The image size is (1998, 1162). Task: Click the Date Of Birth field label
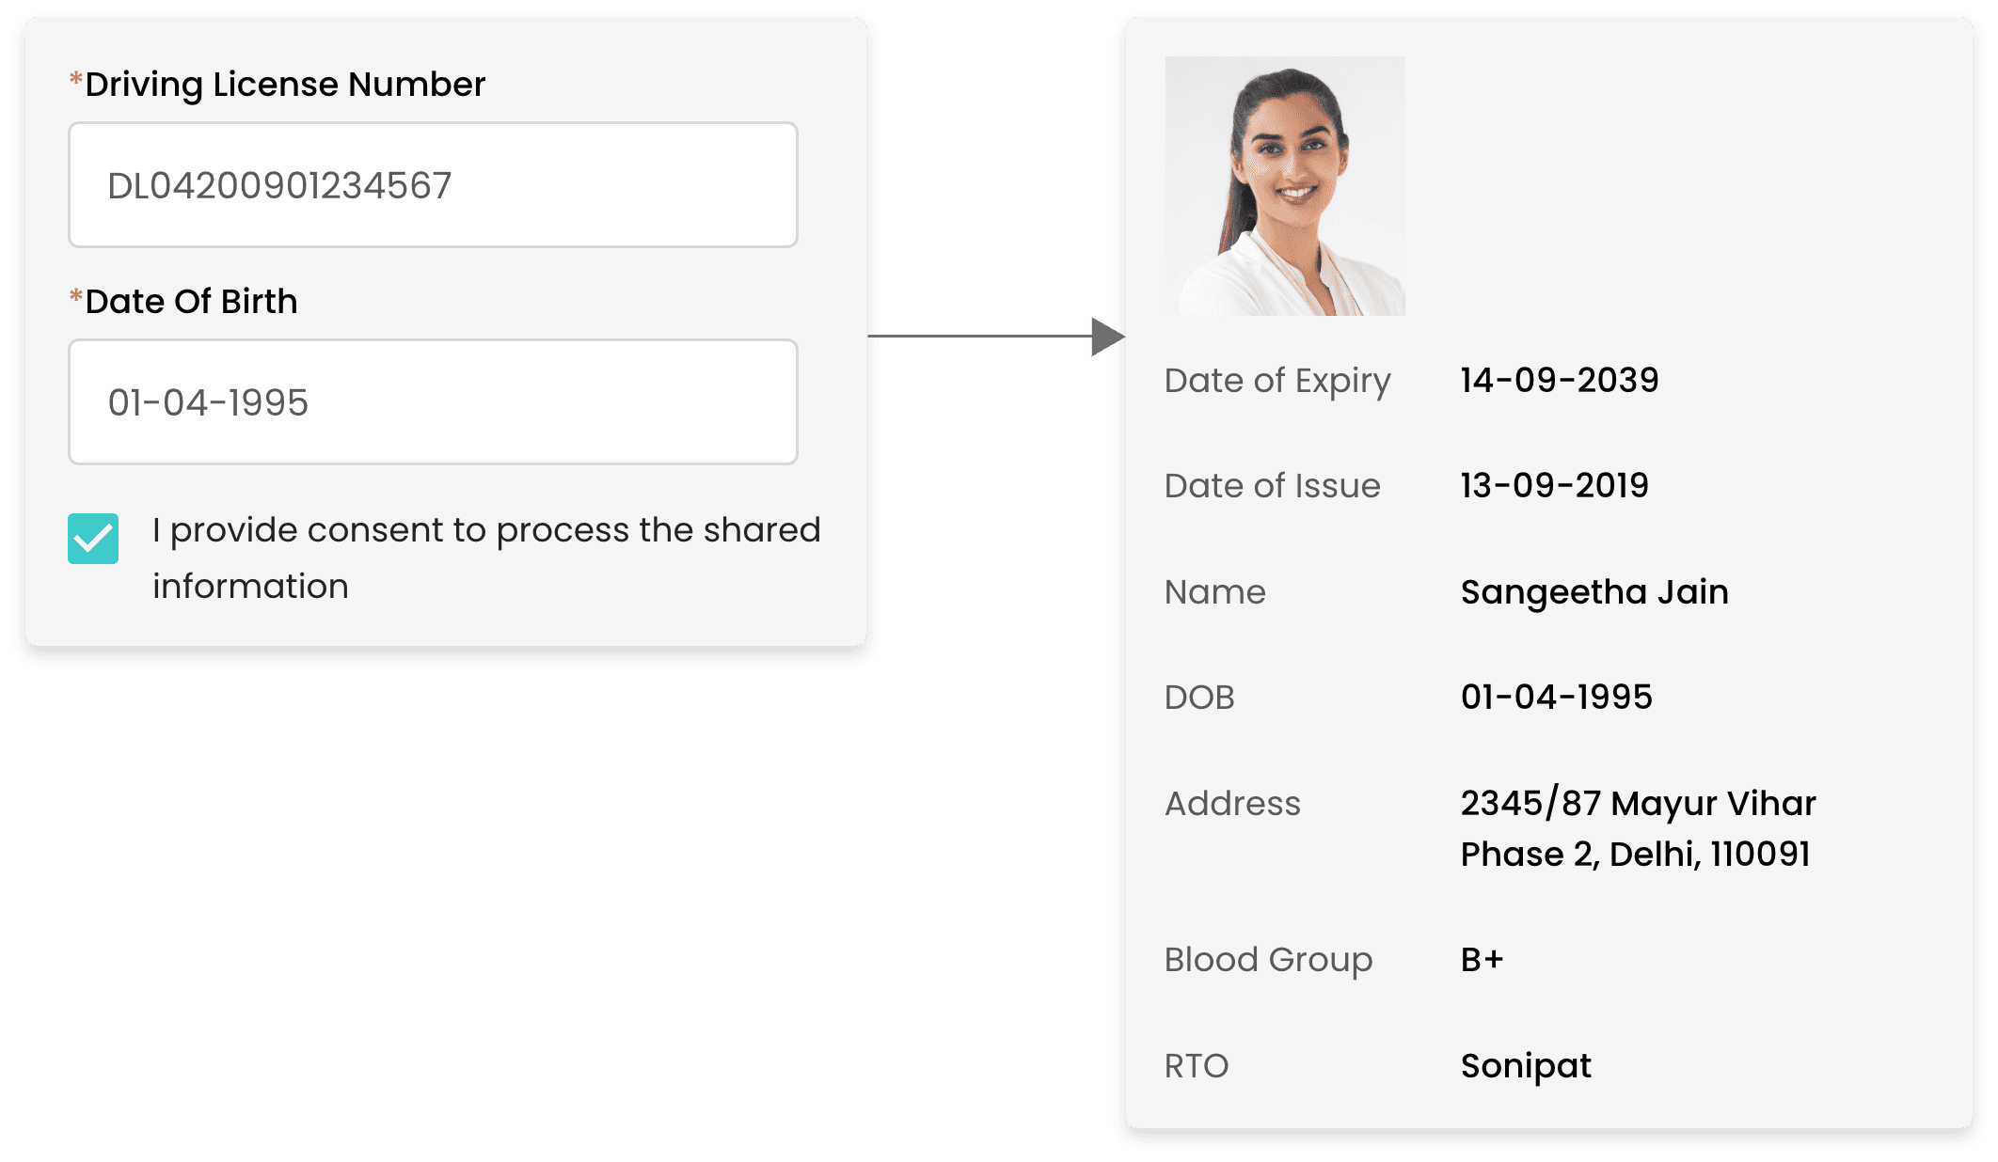(191, 302)
